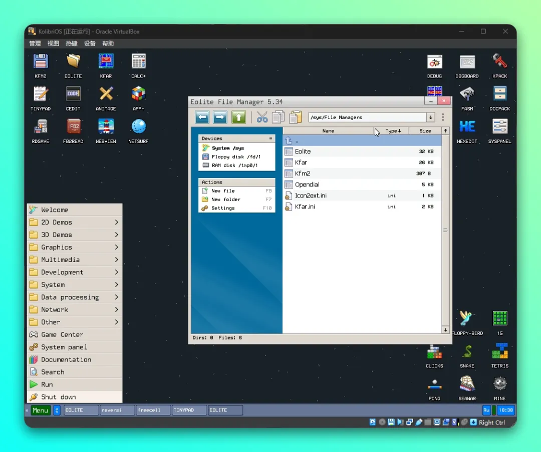Switch to the TINYPAD taskbar button
The width and height of the screenshot is (541, 452).
[x=189, y=410]
